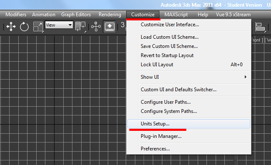Open the MAXScript menu

(176, 15)
